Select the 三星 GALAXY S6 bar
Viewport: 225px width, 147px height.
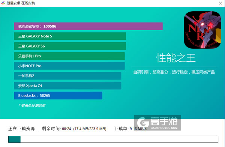[x=70, y=46]
